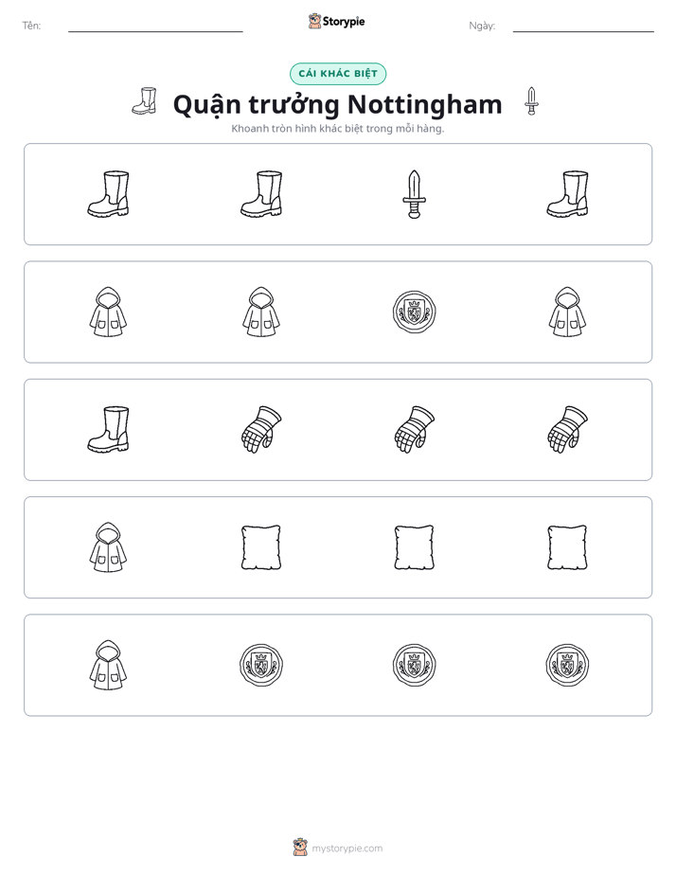Image resolution: width=676 pixels, height=875 pixels.
Task: Click the CÁI KHÁC BIỆT badge
Action: [338, 74]
